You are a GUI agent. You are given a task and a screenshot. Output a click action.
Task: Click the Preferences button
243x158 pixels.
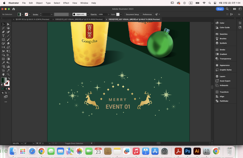tap(147, 14)
